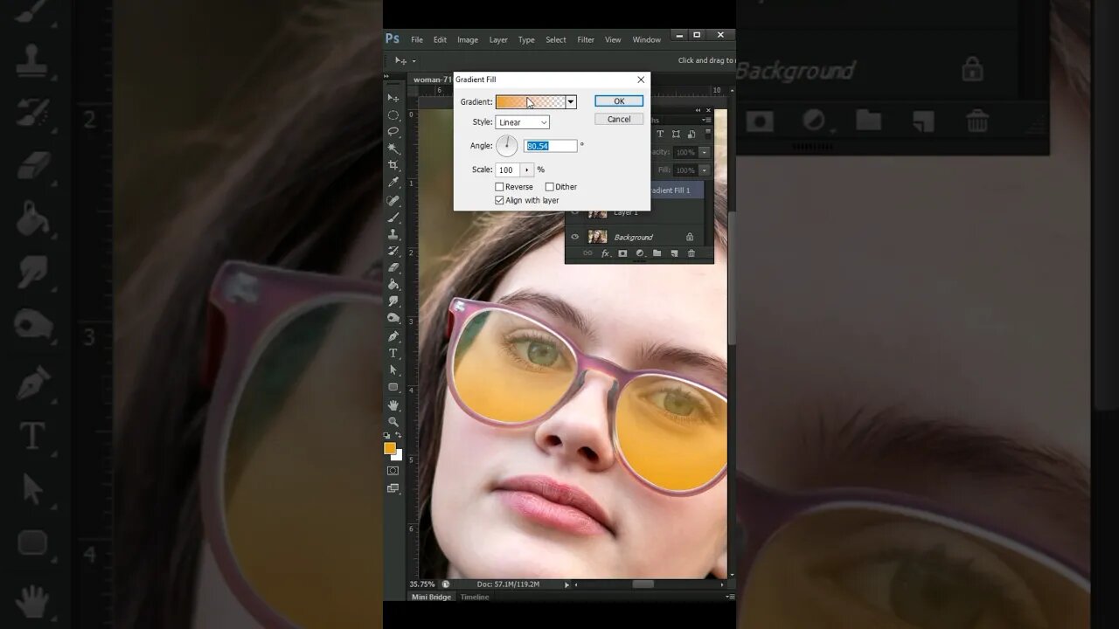
Task: Close the Gradient Fill dialog
Action: click(641, 79)
